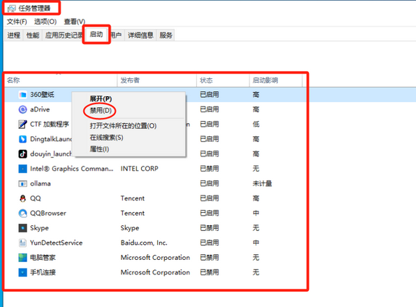
Task: Select the 电脑管家 row name
Action: click(x=43, y=258)
